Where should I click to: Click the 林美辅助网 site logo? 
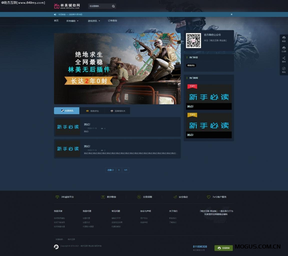point(67,6)
